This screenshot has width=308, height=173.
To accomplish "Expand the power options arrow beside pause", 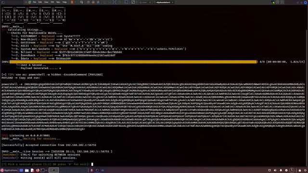I will coord(76,2).
